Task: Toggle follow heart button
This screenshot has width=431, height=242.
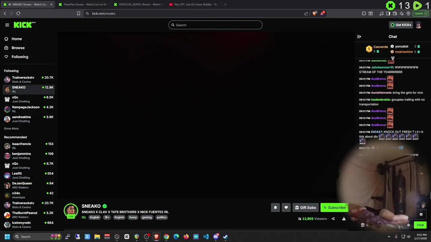Action: point(286,207)
